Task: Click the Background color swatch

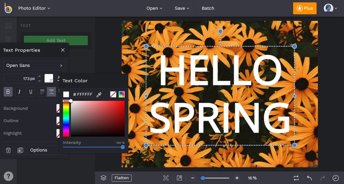Action: [58, 108]
